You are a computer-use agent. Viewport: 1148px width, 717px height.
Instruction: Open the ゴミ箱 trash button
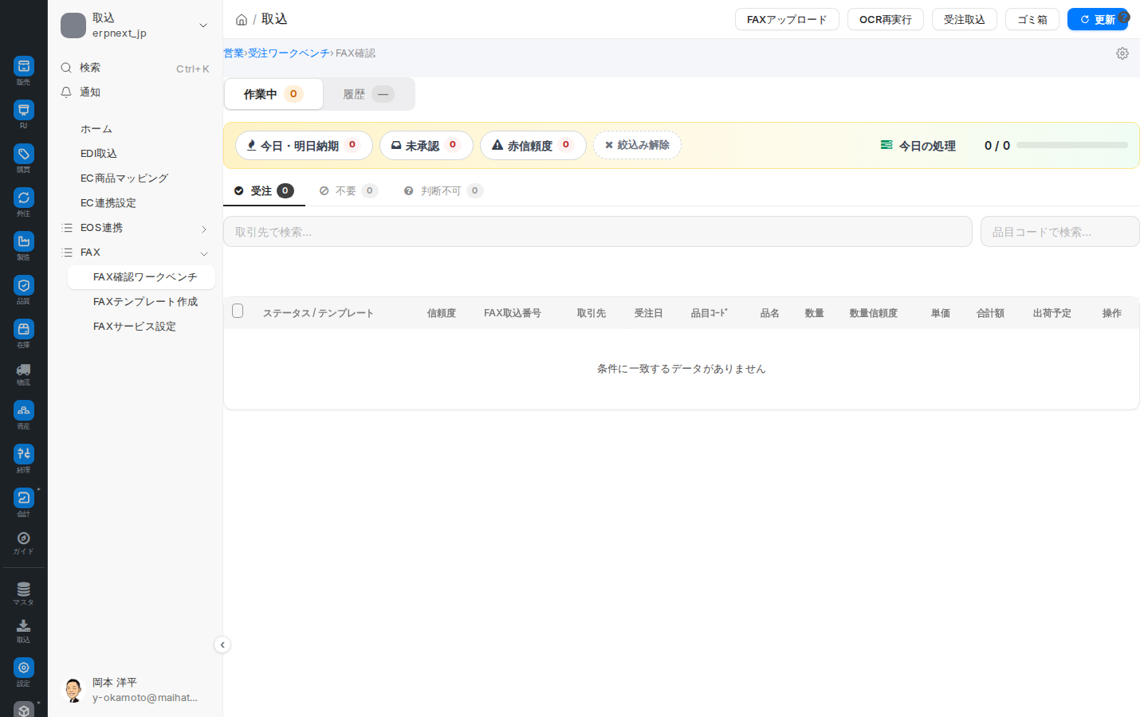1032,19
